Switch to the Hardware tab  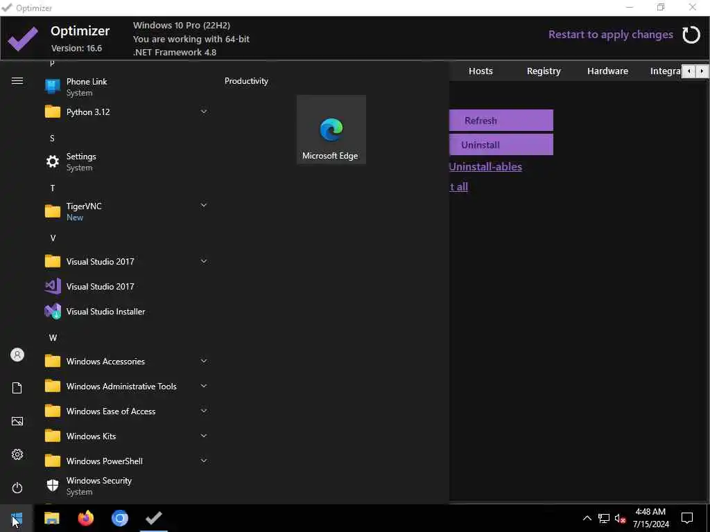pyautogui.click(x=607, y=71)
